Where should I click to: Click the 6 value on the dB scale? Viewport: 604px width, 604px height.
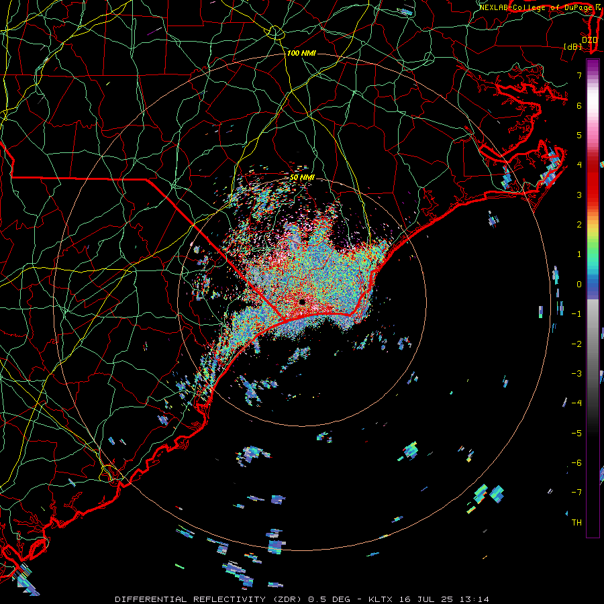pyautogui.click(x=579, y=105)
